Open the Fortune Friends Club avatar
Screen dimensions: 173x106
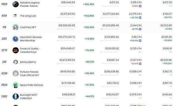pyautogui.click(x=16, y=73)
